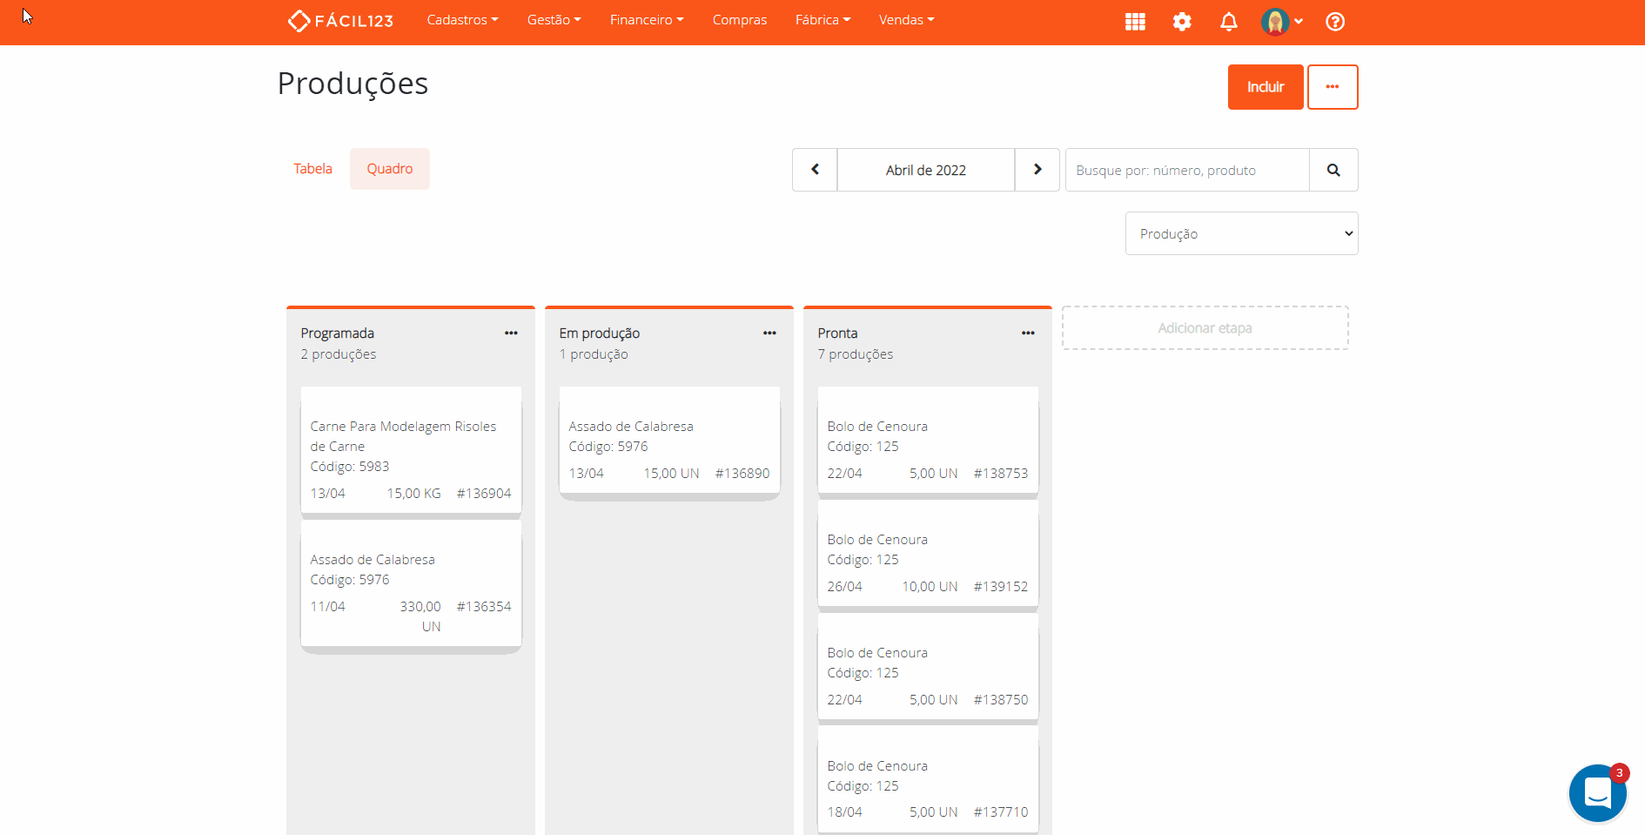
Task: Open Programada column options menu
Action: pyautogui.click(x=511, y=333)
